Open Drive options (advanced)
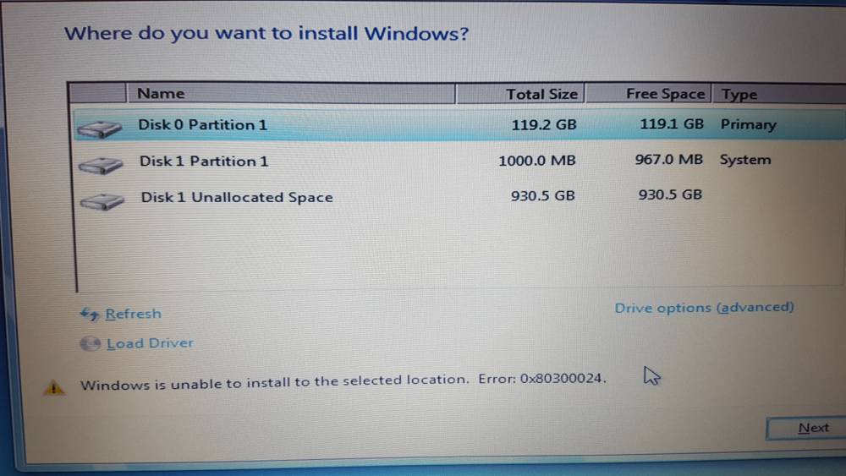846x476 pixels. click(x=704, y=307)
